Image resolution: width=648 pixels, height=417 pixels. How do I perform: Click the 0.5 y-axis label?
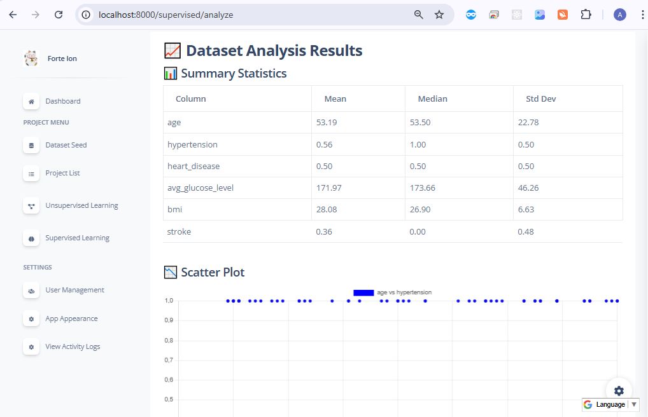click(169, 399)
